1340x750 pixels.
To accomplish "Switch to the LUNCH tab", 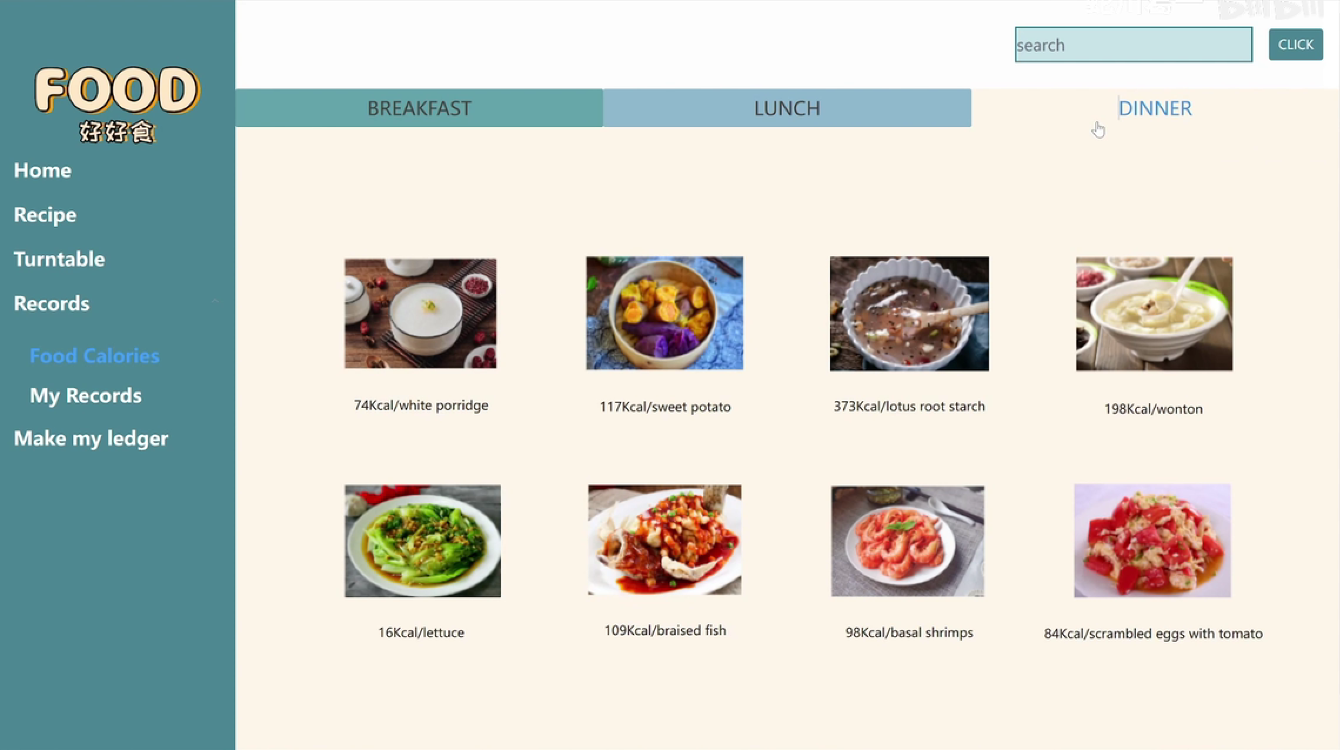I will (787, 108).
